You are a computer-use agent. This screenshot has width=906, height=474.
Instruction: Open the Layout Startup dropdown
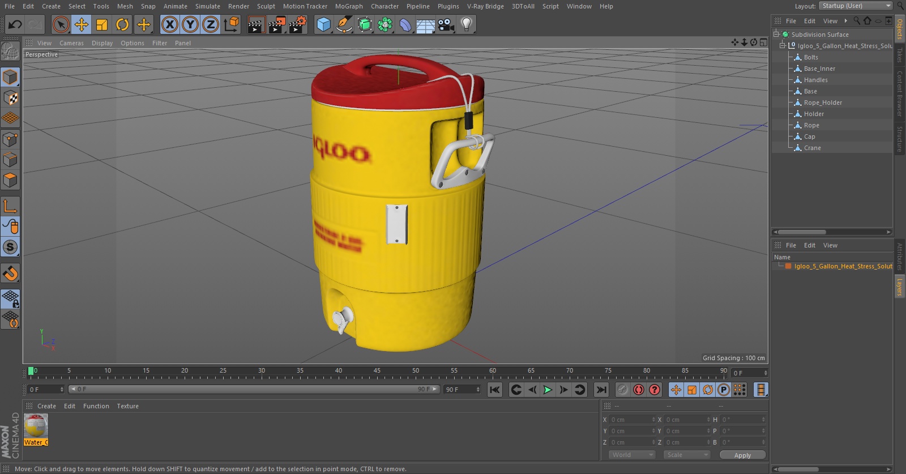click(856, 6)
